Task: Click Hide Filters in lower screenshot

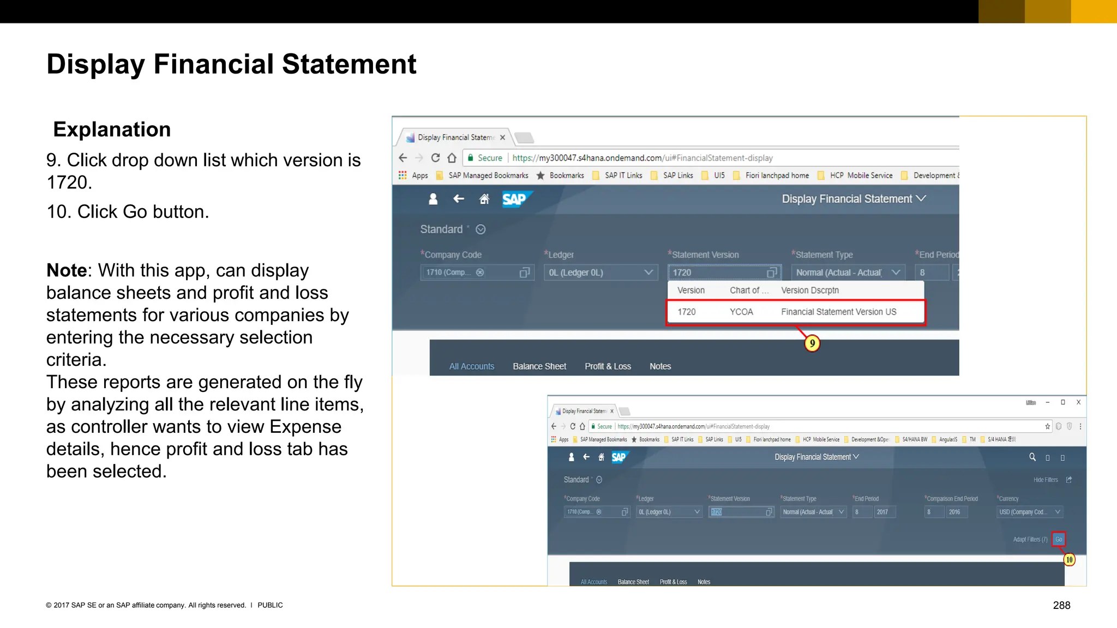Action: click(1045, 480)
